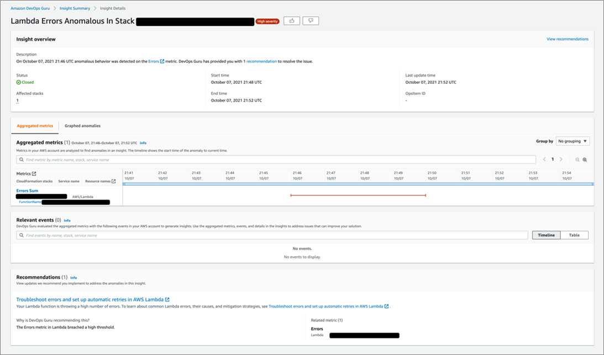The height and width of the screenshot is (355, 604).
Task: Go to previous page of metrics
Action: click(544, 160)
